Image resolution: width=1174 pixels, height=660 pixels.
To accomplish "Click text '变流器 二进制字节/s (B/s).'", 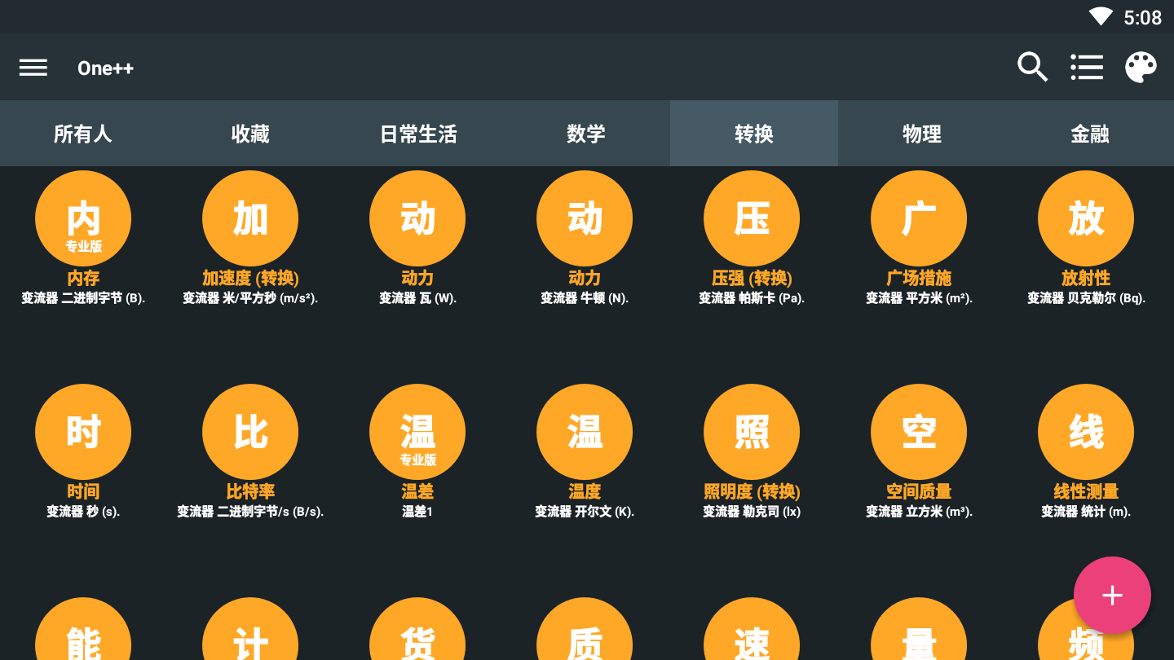I will pyautogui.click(x=250, y=512).
